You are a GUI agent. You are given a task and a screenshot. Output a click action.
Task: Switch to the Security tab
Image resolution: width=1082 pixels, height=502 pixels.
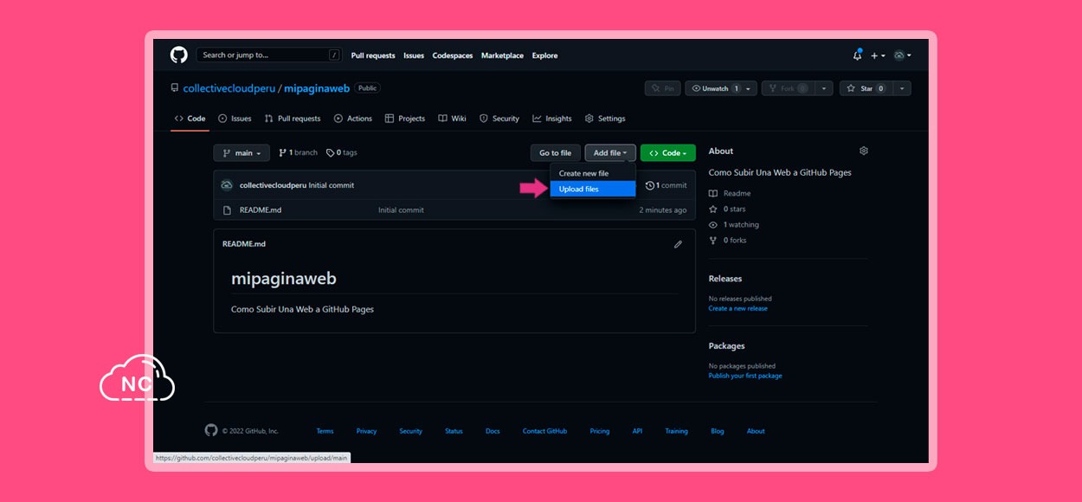pyautogui.click(x=499, y=119)
